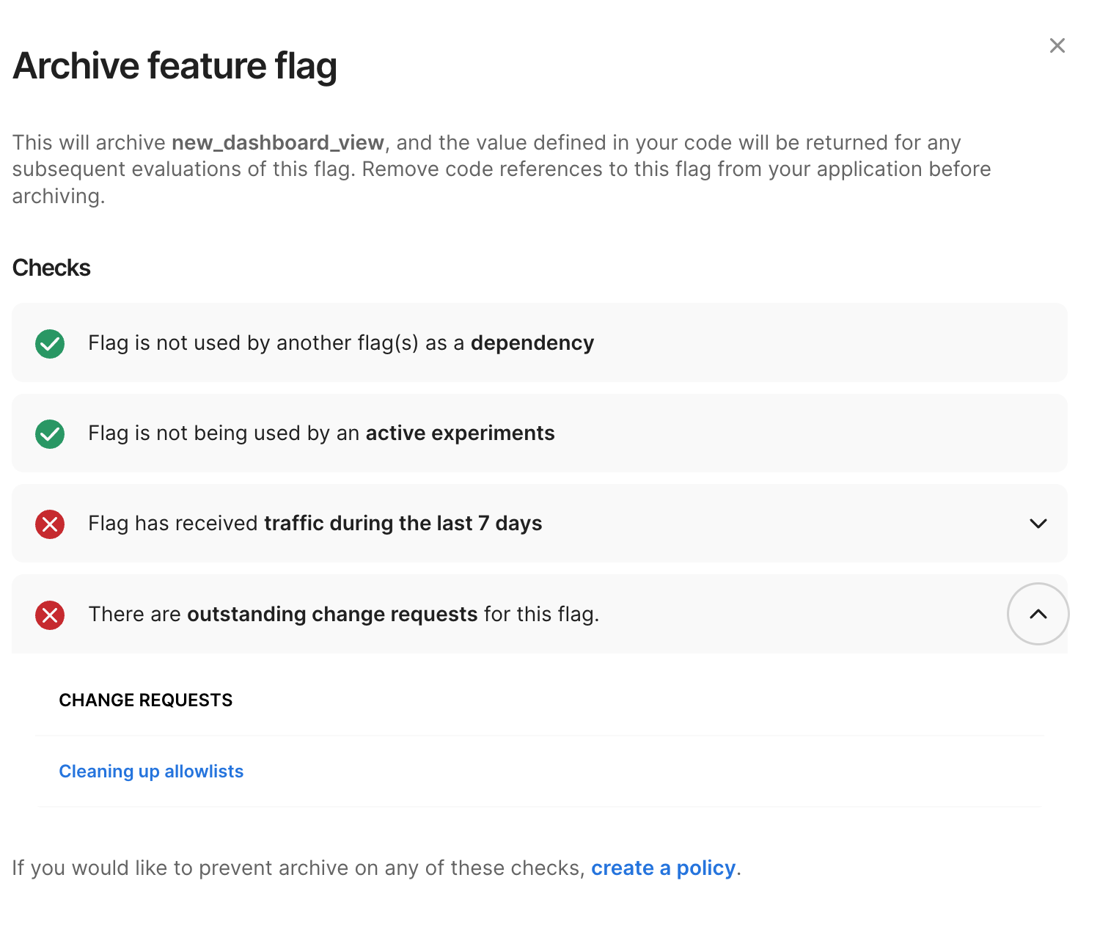Click the red X beside the traffic check
The height and width of the screenshot is (927, 1100).
(50, 524)
